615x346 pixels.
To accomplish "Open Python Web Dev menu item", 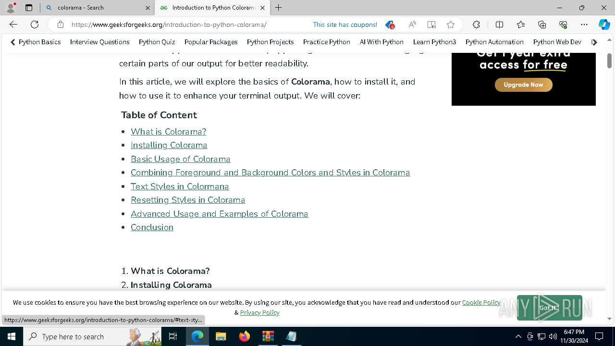I will (557, 42).
